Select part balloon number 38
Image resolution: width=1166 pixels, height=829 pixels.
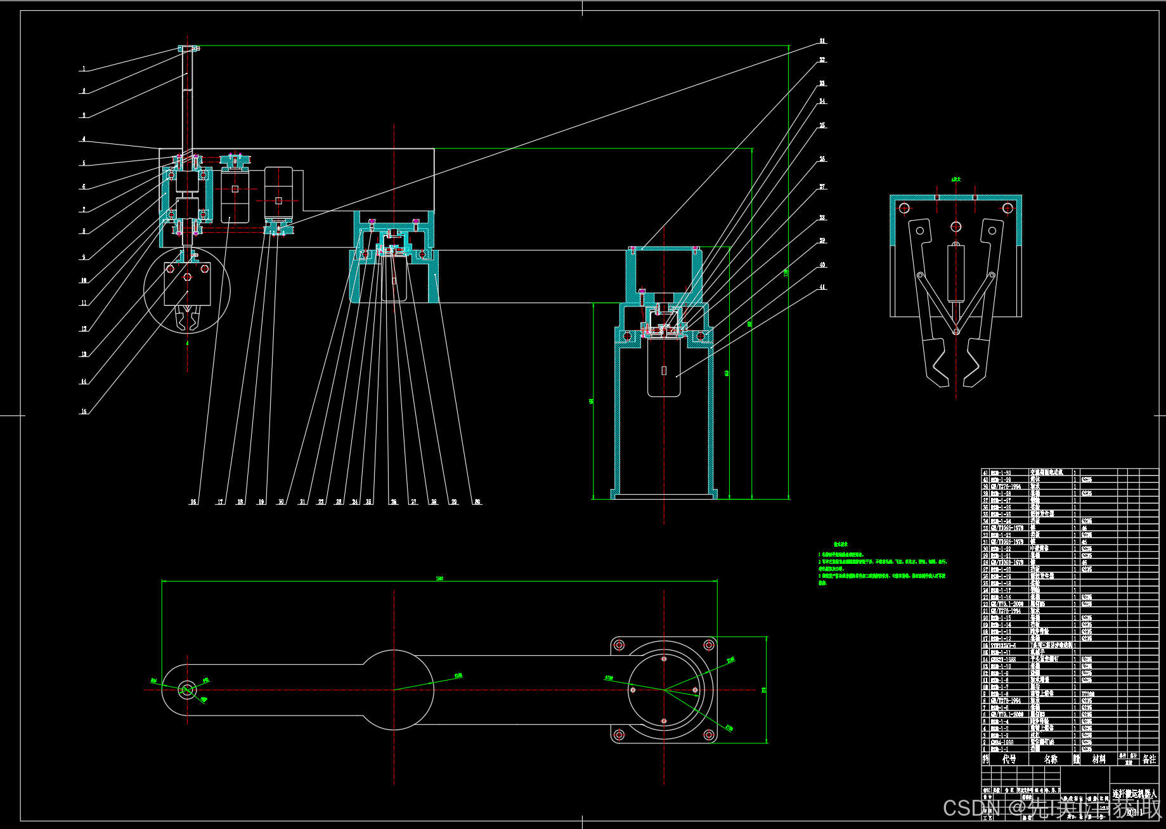click(x=822, y=218)
